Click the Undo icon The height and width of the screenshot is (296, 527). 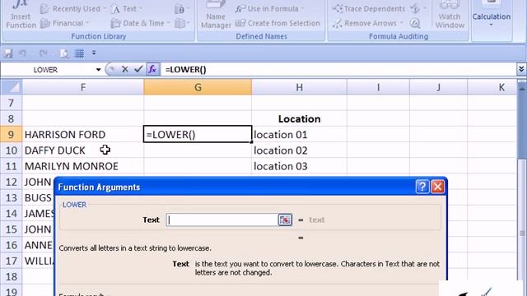click(22, 53)
